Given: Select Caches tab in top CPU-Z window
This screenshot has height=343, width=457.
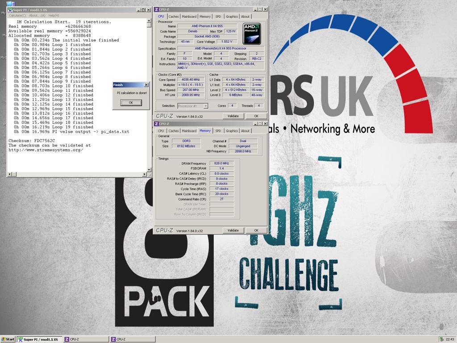Looking at the screenshot, I should 174,17.
